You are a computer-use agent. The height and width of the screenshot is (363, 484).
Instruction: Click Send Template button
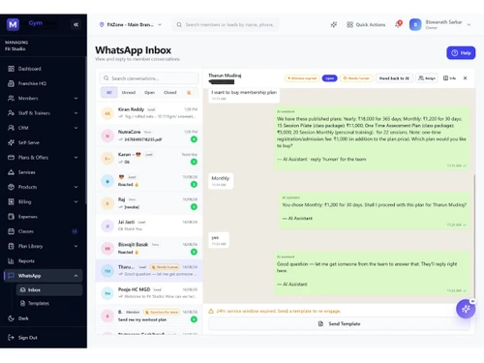point(339,323)
